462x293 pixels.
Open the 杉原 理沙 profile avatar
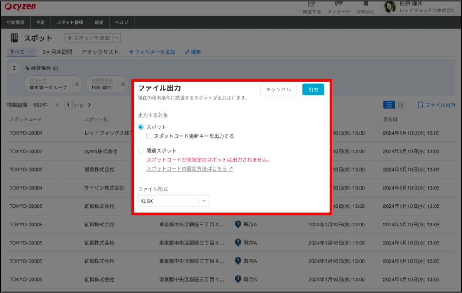click(389, 7)
